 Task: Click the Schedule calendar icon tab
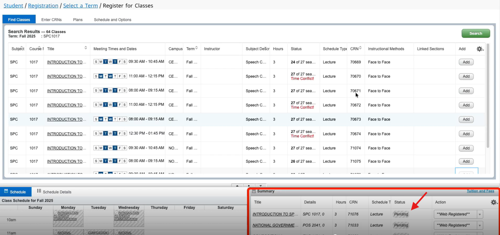coord(16,192)
